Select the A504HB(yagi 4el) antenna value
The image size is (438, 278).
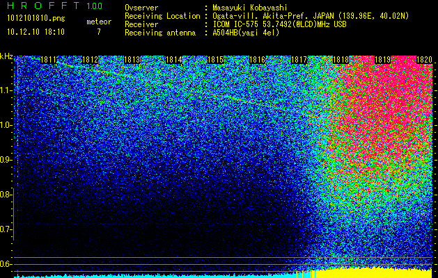[246, 33]
